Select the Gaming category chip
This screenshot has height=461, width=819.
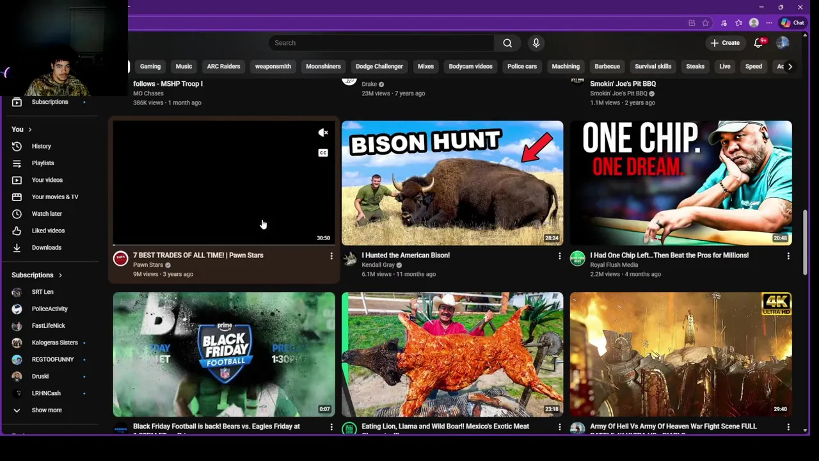150,67
